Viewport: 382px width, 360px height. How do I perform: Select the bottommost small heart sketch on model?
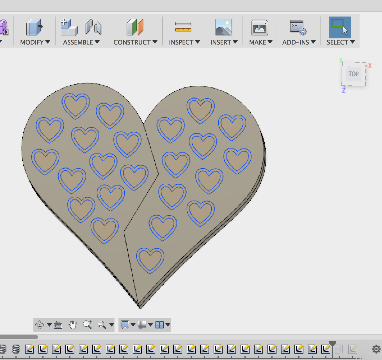[150, 261]
